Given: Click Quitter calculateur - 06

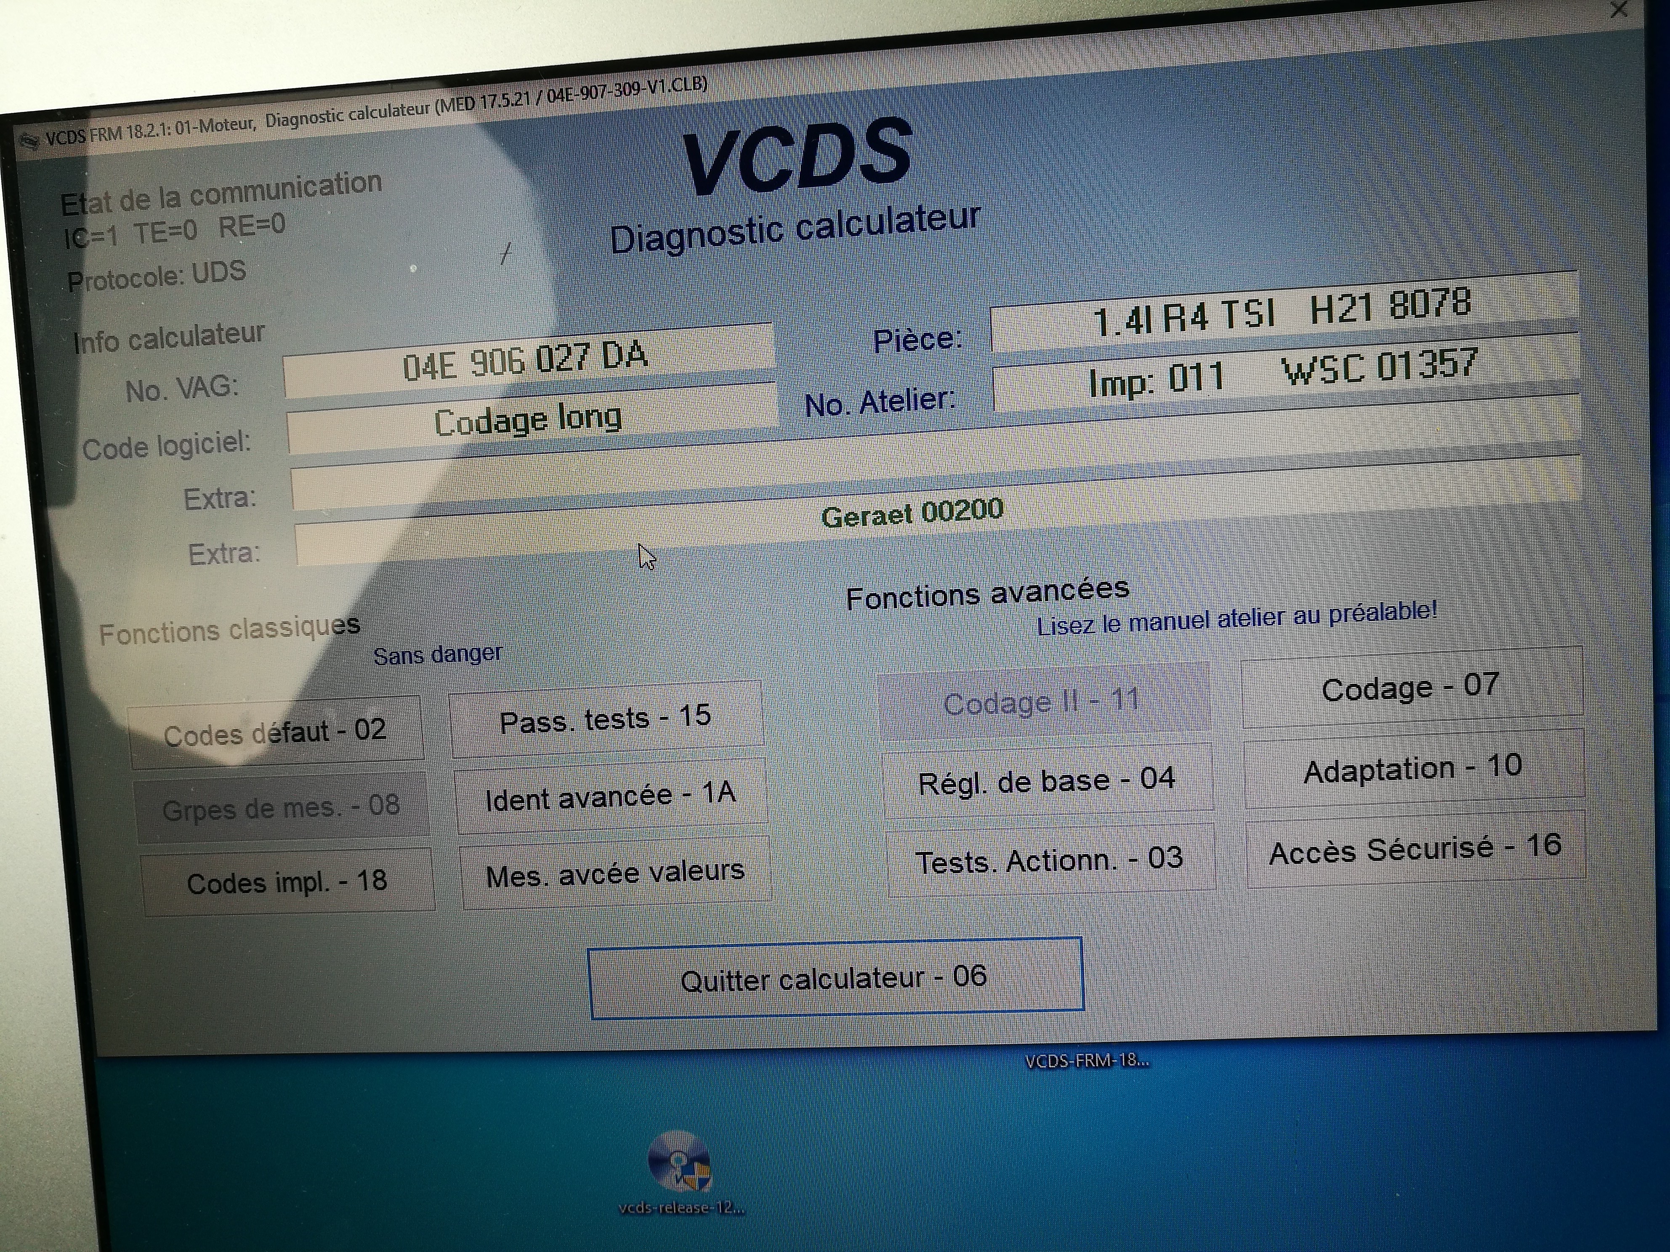Looking at the screenshot, I should point(834,978).
